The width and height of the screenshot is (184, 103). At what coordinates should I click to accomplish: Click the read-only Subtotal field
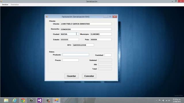105,60
